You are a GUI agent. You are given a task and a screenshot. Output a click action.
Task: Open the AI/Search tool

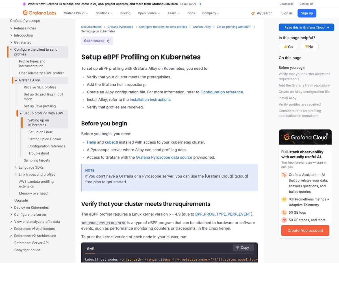click(261, 13)
